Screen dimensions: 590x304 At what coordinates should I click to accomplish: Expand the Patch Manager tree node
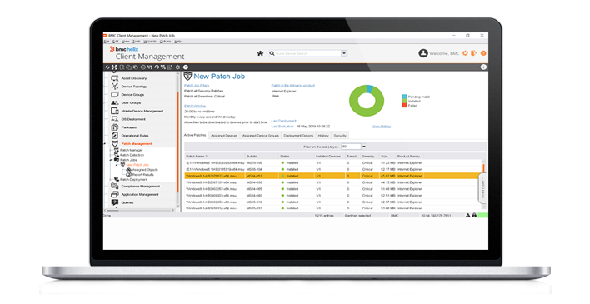[x=111, y=150]
